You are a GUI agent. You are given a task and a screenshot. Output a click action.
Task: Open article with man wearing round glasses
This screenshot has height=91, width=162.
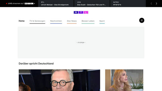point(59,80)
